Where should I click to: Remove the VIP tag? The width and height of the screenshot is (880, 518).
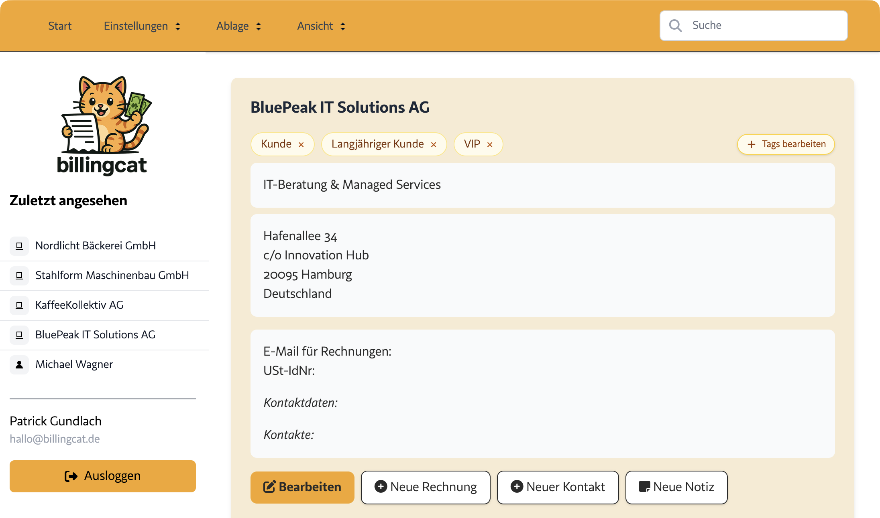click(490, 145)
